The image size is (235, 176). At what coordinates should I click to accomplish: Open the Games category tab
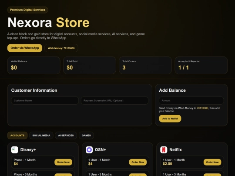[86, 136]
